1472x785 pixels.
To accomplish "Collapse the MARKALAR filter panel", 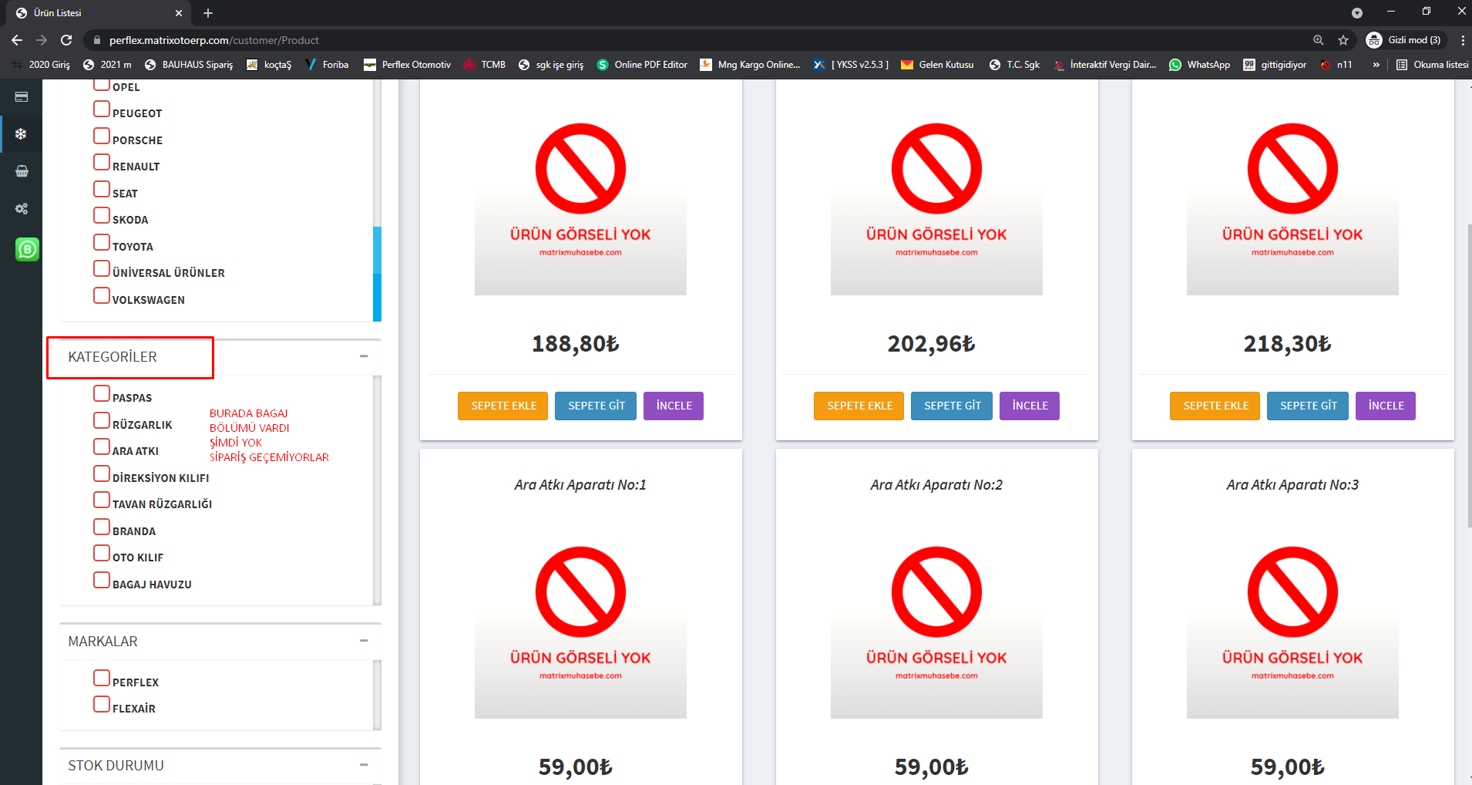I will click(x=364, y=641).
